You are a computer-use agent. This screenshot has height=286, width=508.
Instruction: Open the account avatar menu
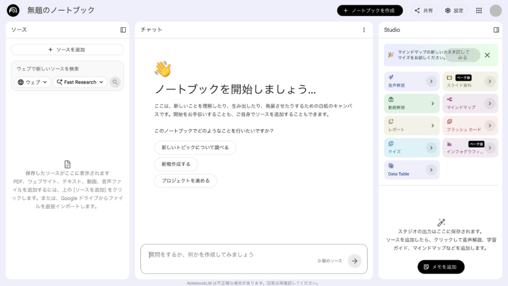496,10
